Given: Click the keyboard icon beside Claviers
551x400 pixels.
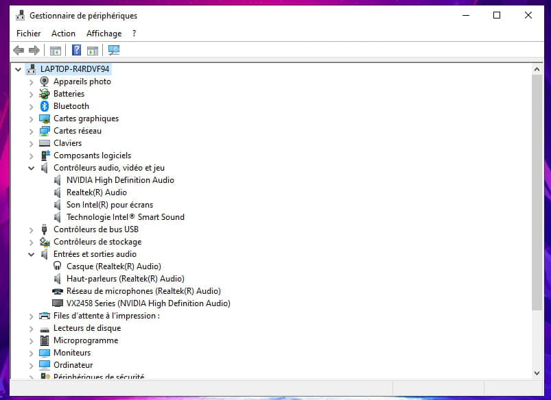Looking at the screenshot, I should [45, 143].
